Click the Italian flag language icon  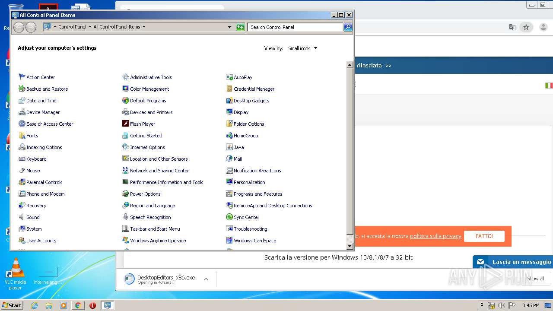click(x=549, y=86)
